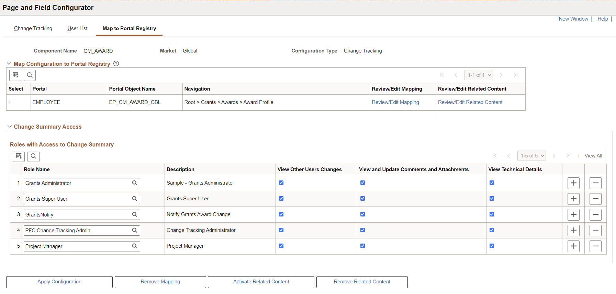This screenshot has height=294, width=616.
Task: Select the EMPLOYEE portal row checkbox
Action: coord(12,102)
